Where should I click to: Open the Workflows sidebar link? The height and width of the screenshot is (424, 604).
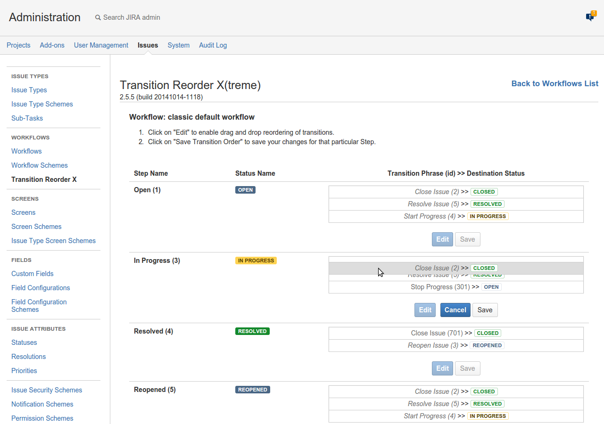(x=26, y=151)
